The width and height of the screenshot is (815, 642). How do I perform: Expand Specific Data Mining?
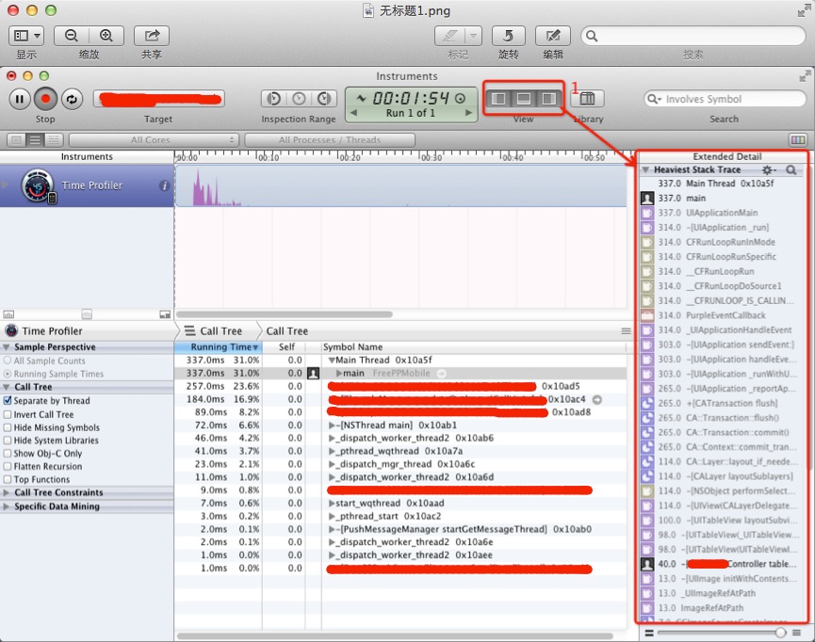point(7,506)
